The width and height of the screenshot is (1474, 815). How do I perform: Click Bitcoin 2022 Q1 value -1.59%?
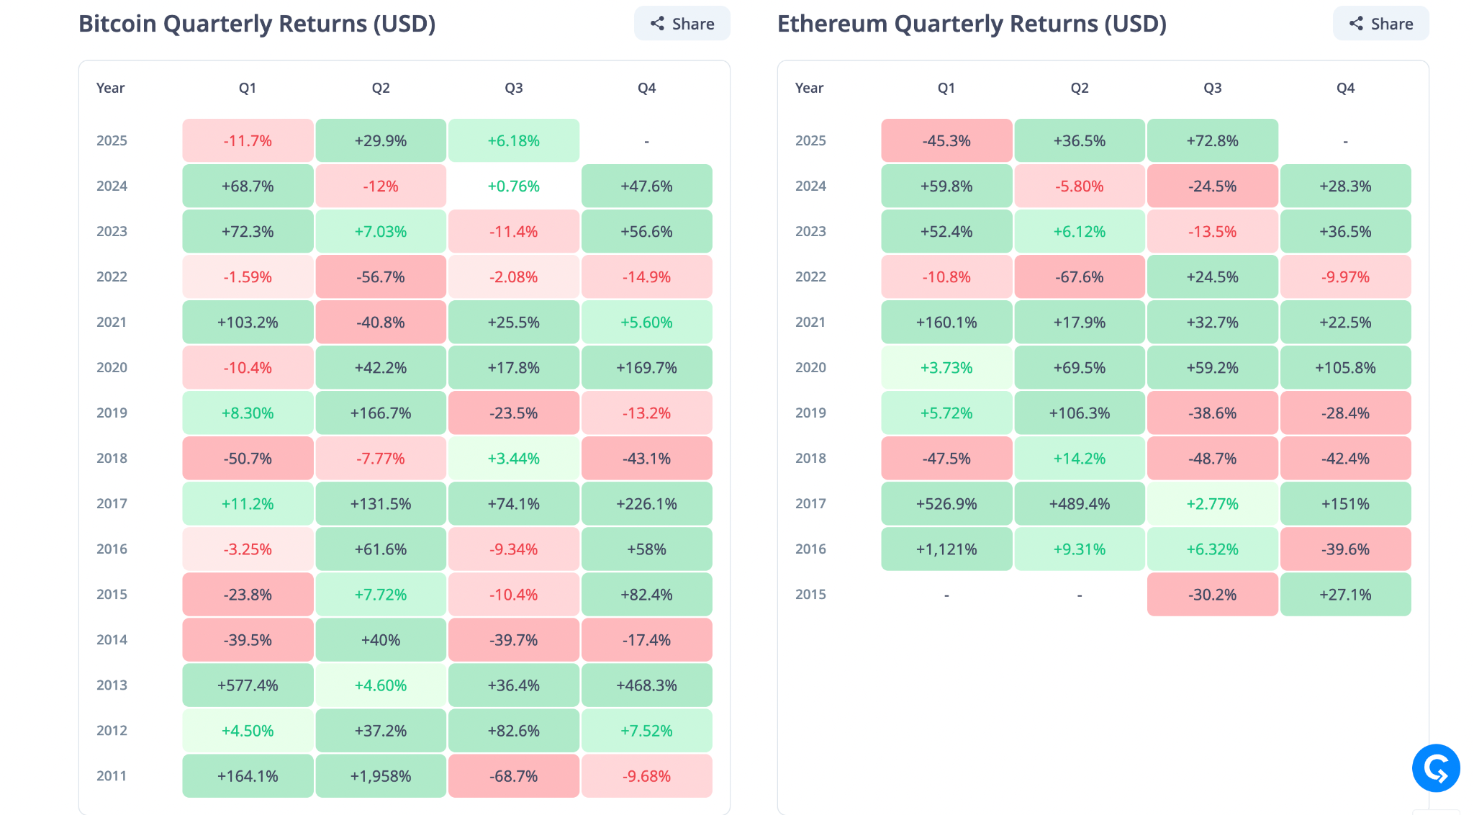[x=248, y=276]
